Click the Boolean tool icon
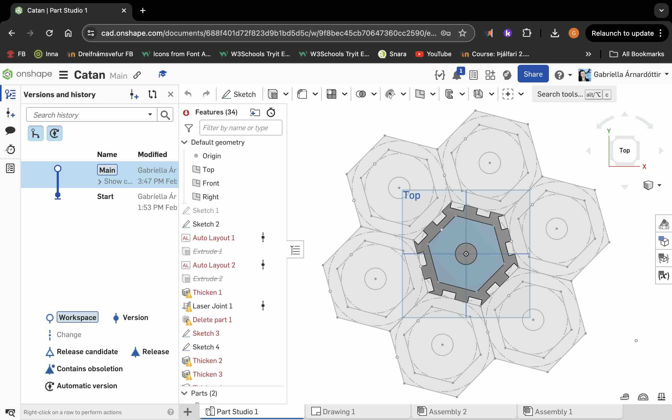This screenshot has width=672, height=420. pyautogui.click(x=361, y=94)
